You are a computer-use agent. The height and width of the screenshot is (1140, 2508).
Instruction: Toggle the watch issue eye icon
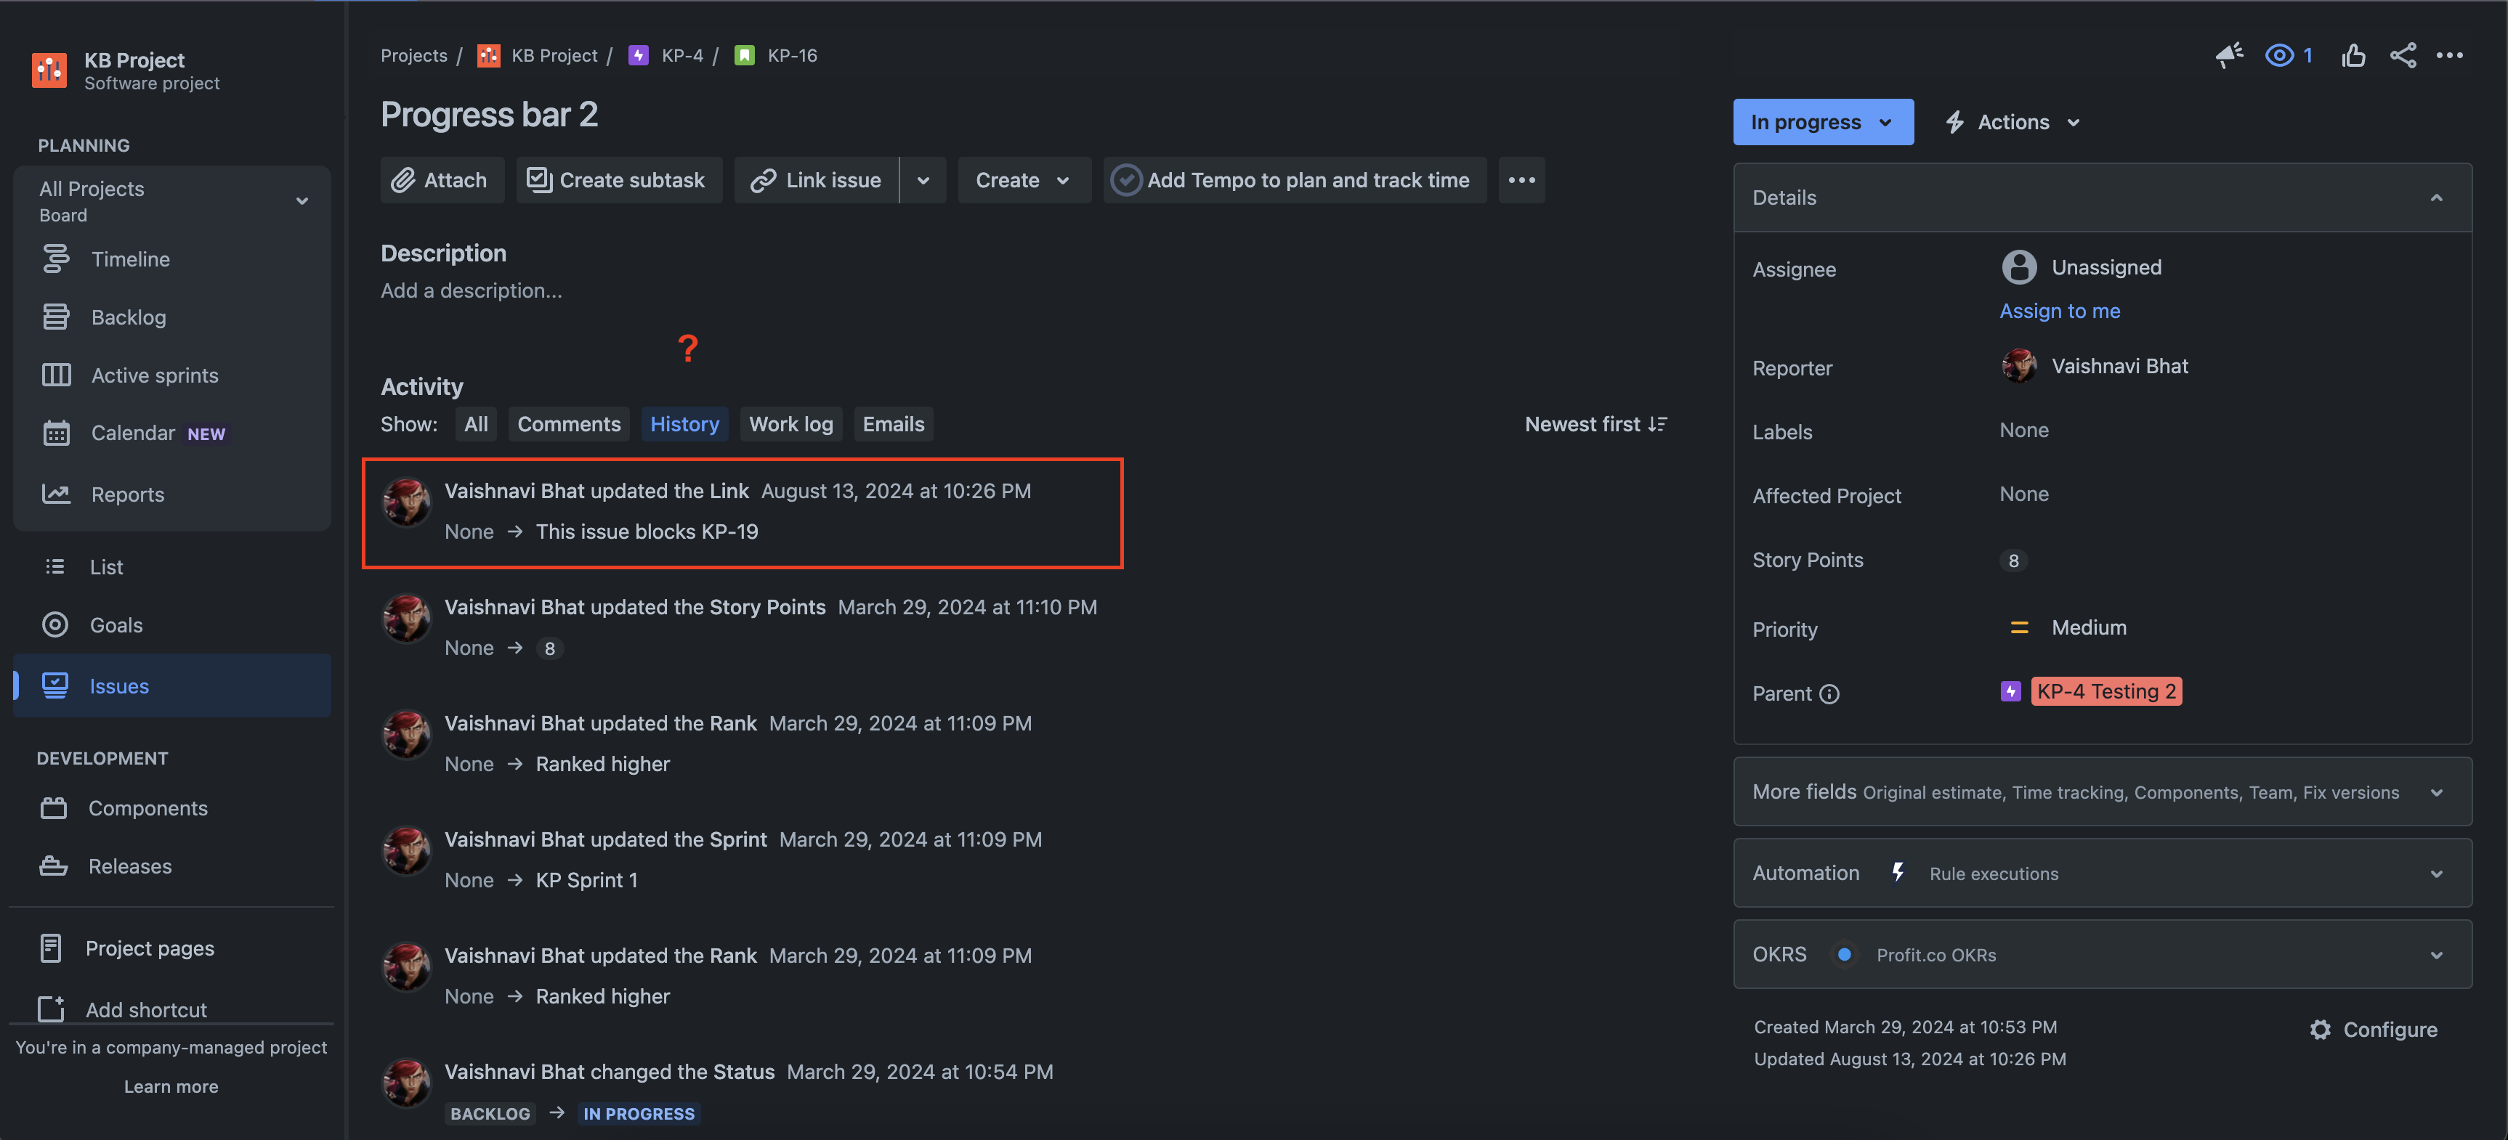pos(2279,55)
